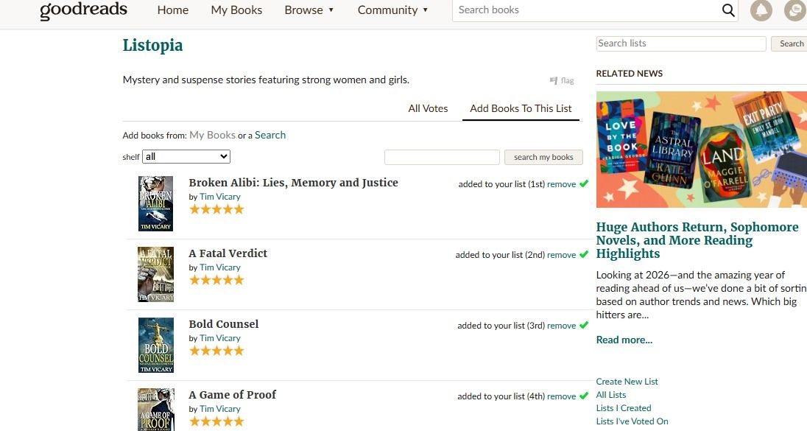807x431 pixels.
Task: Open the Create New List link
Action: tap(627, 382)
